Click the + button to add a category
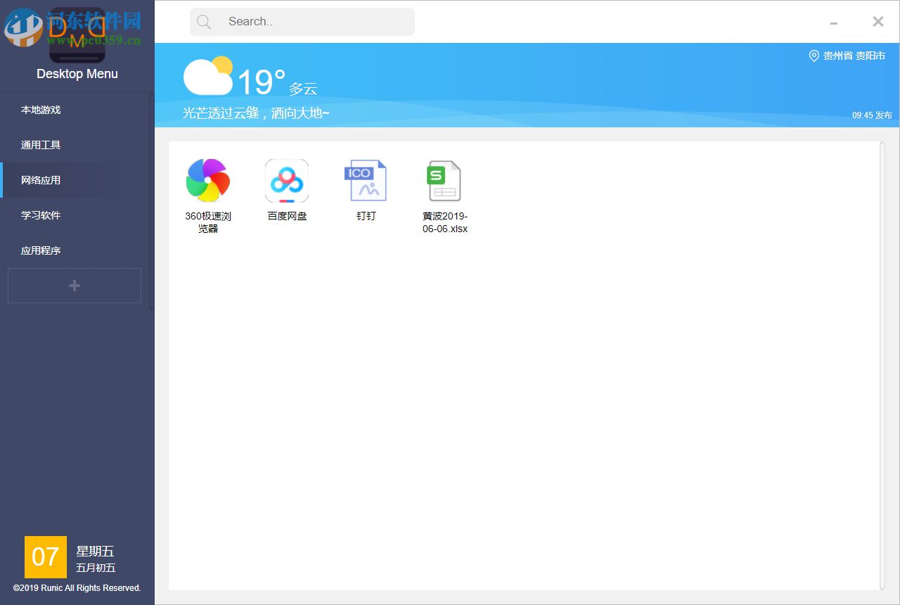Screen dimensions: 900x605 pyautogui.click(x=74, y=286)
